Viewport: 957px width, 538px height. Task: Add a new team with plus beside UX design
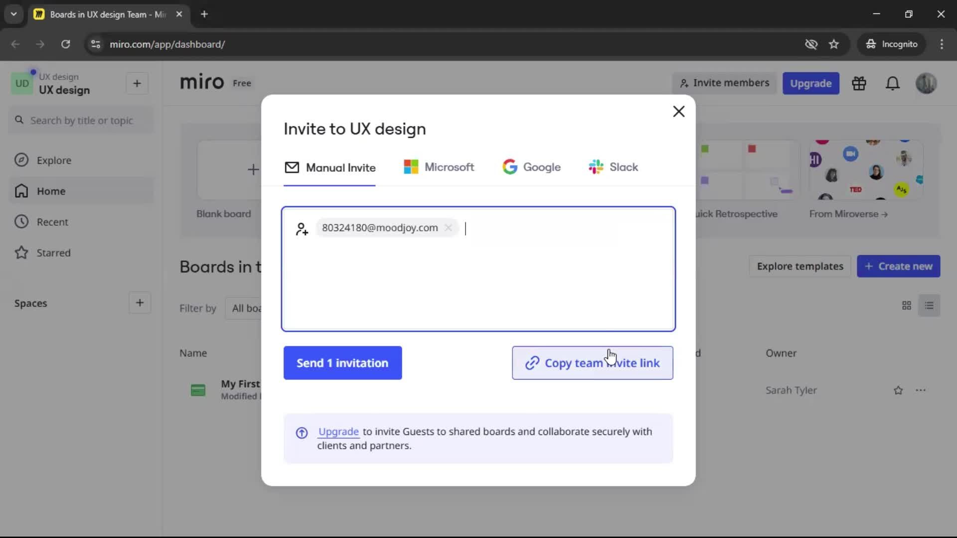137,84
